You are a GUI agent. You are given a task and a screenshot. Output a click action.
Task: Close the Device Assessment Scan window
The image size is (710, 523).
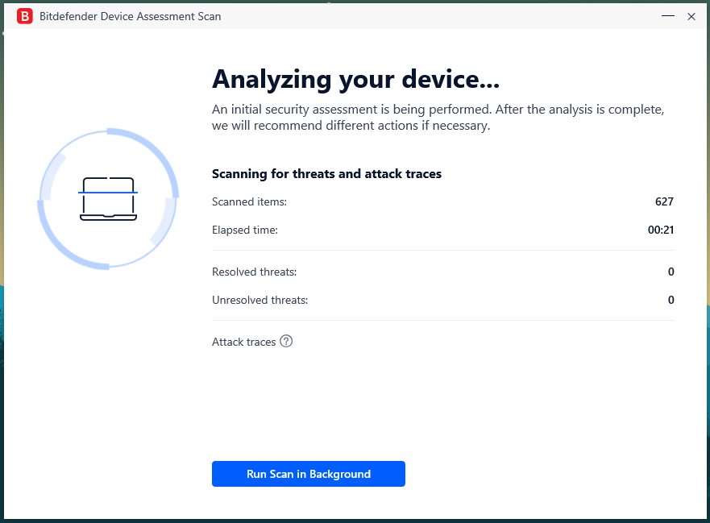[691, 16]
